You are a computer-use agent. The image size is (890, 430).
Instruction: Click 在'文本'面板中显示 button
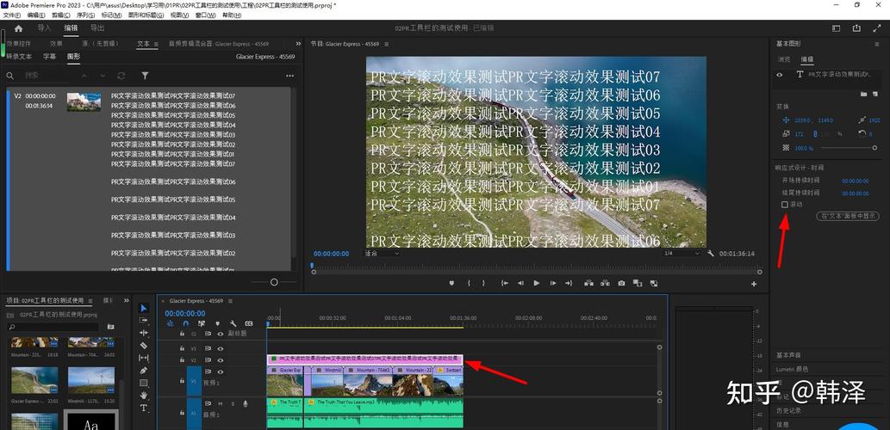click(x=847, y=216)
